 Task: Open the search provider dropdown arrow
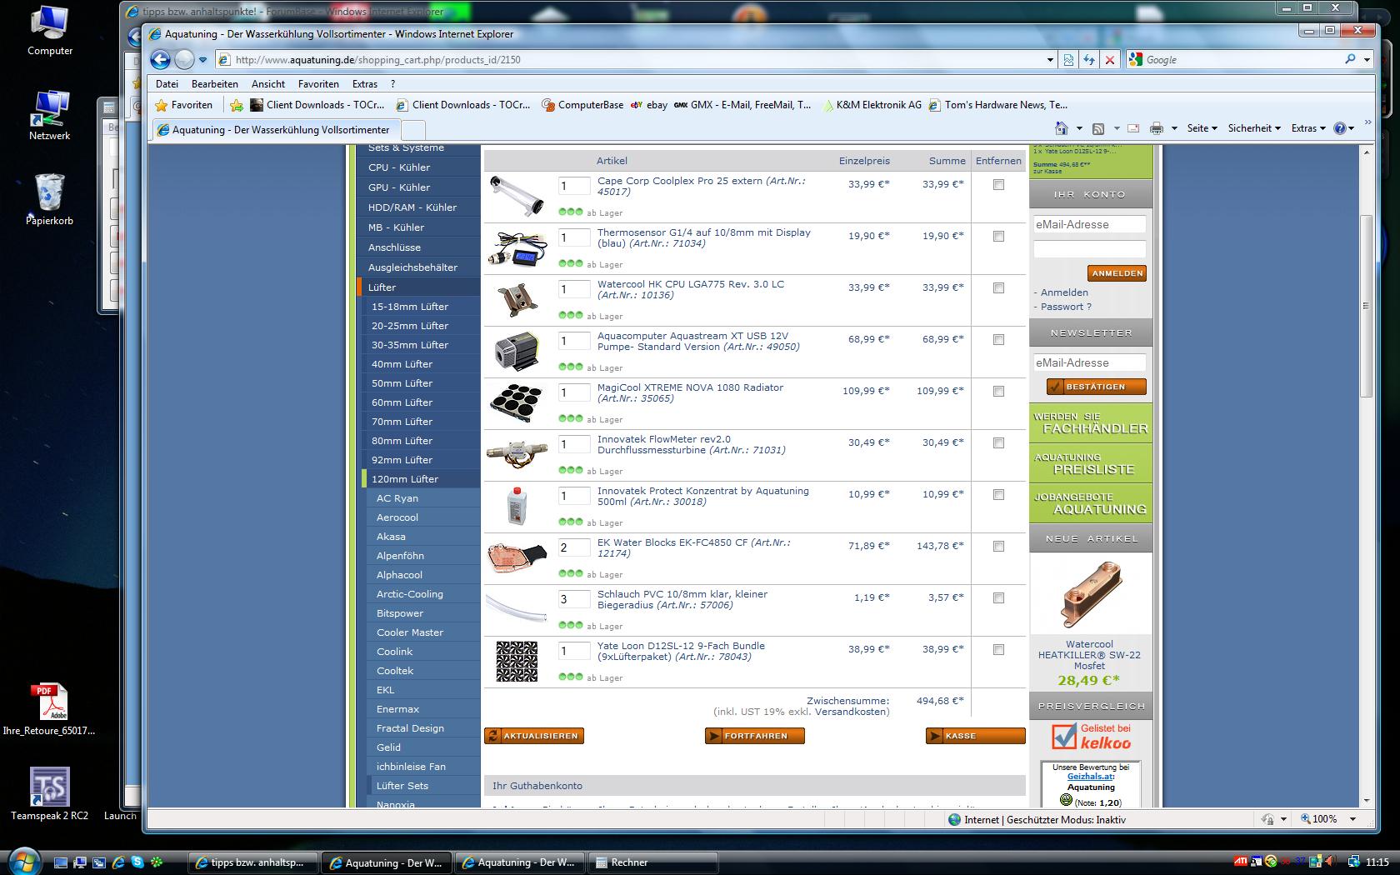(1367, 59)
